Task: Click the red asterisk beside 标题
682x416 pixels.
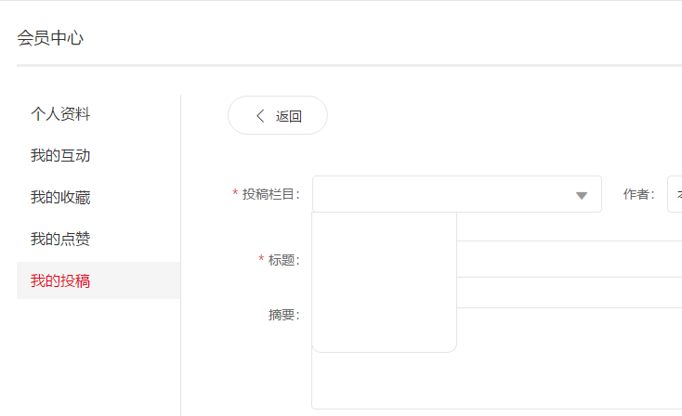Action: pyautogui.click(x=261, y=259)
